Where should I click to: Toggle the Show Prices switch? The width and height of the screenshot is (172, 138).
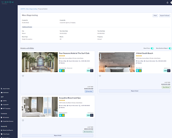[152, 48]
